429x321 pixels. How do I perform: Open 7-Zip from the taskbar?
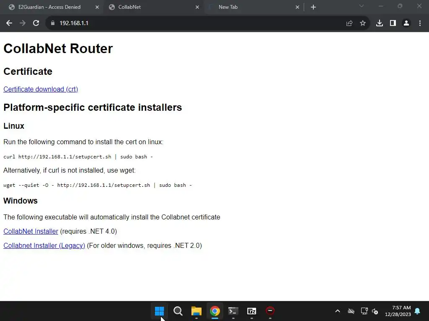point(252,311)
